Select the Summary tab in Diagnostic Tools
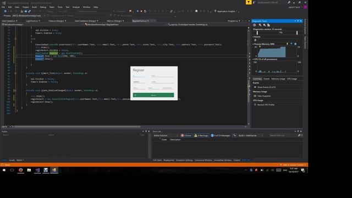 tap(257, 79)
